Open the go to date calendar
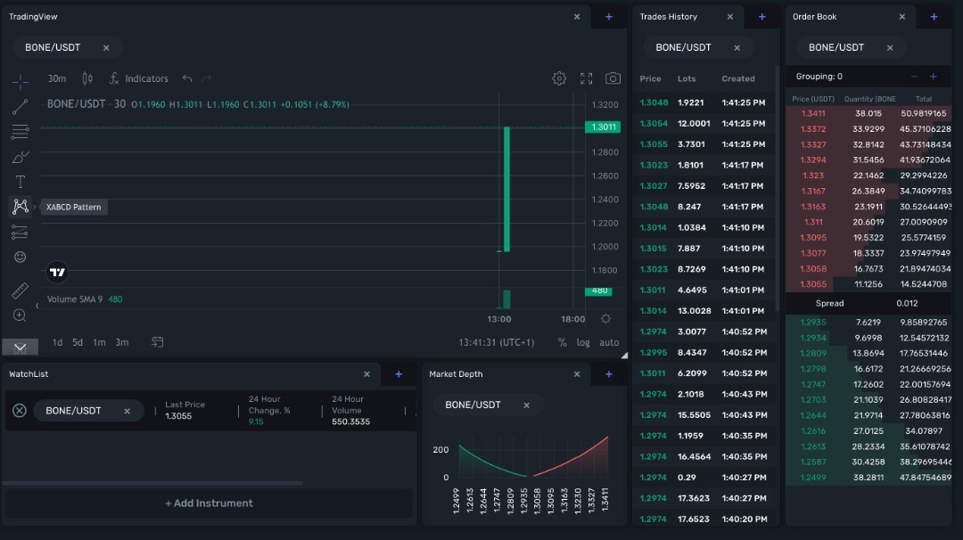 (x=157, y=342)
